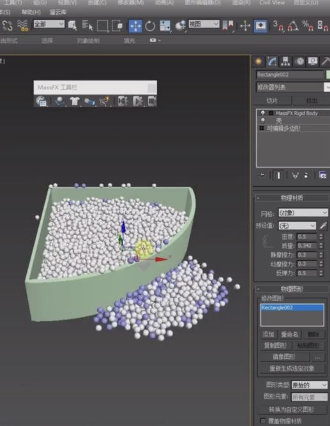The height and width of the screenshot is (426, 330).
Task: Open the 帮助(H) menu
Action: tap(31, 12)
